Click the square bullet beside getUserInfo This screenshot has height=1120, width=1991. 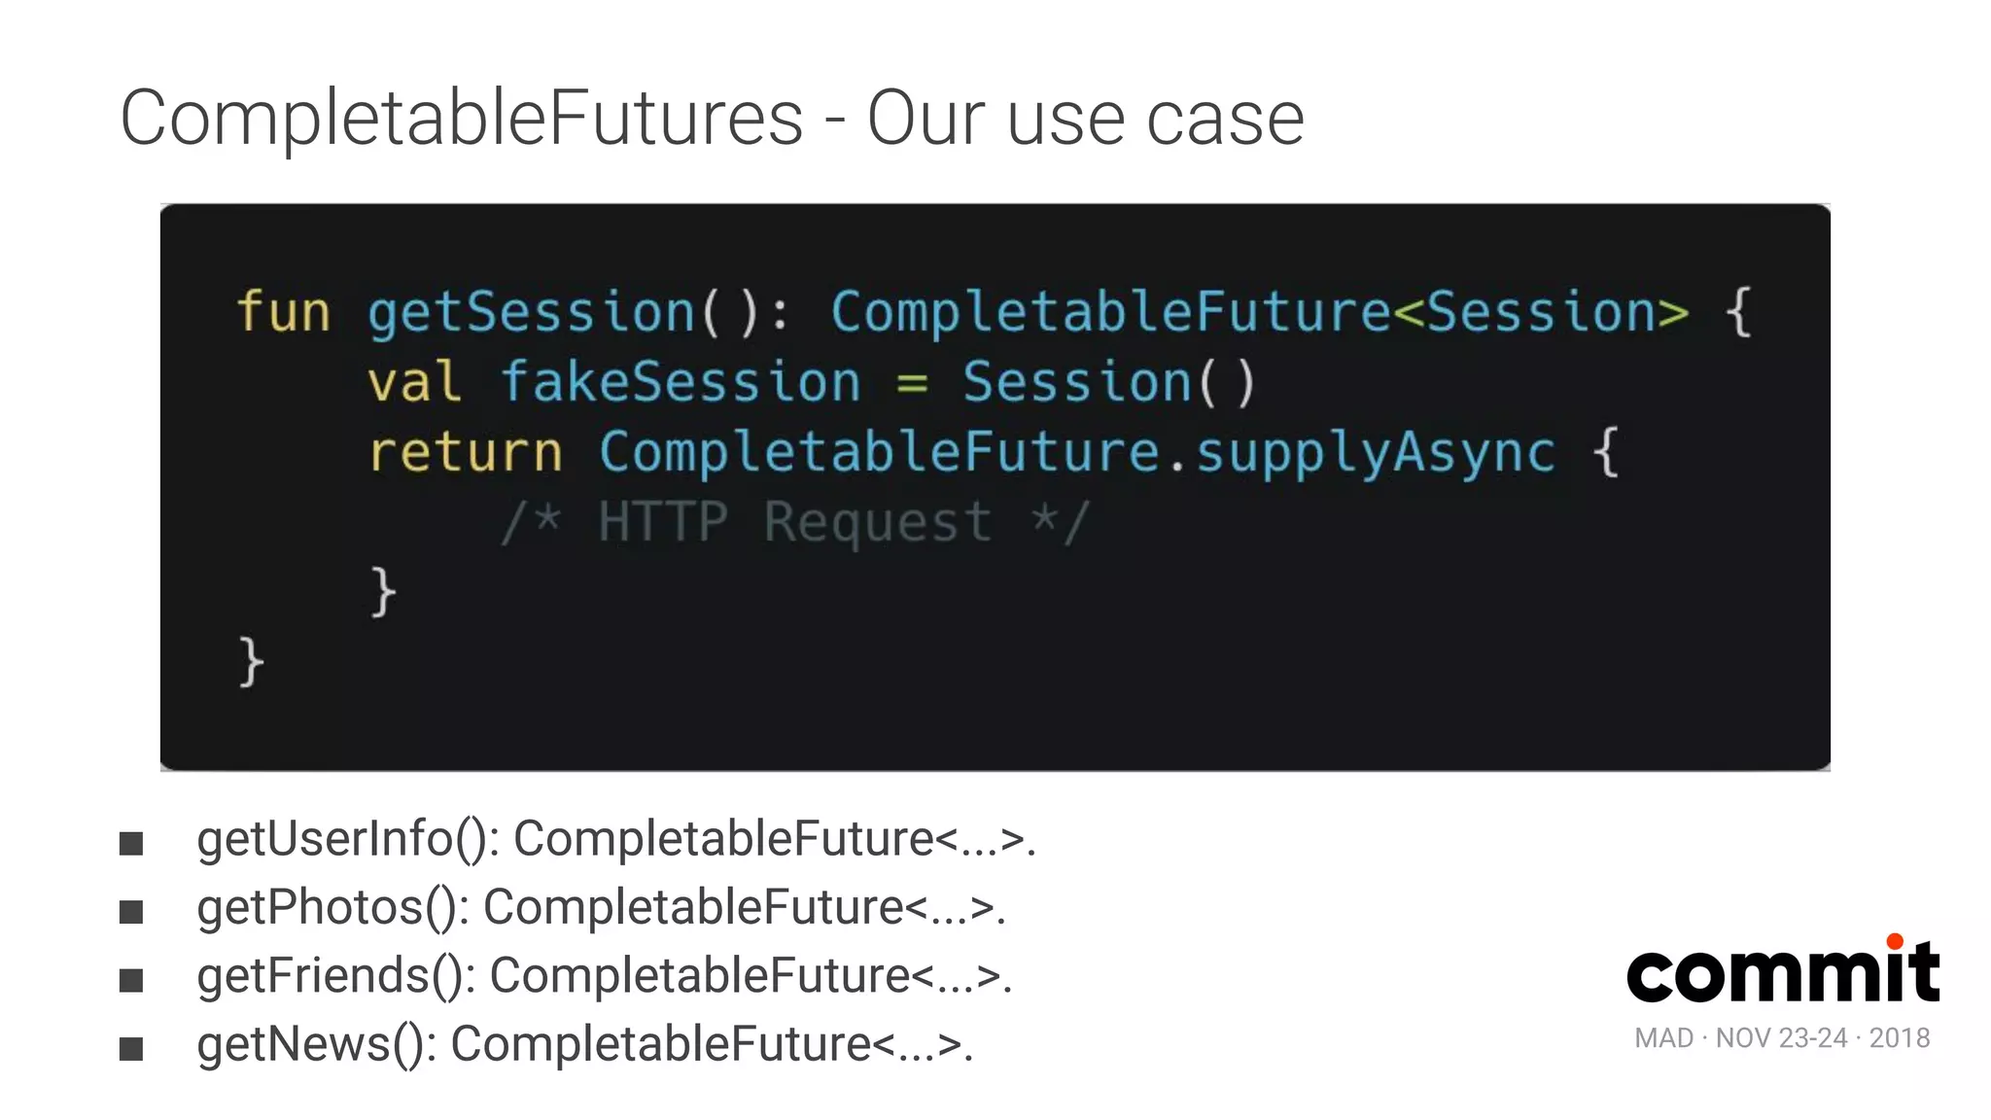click(x=131, y=843)
